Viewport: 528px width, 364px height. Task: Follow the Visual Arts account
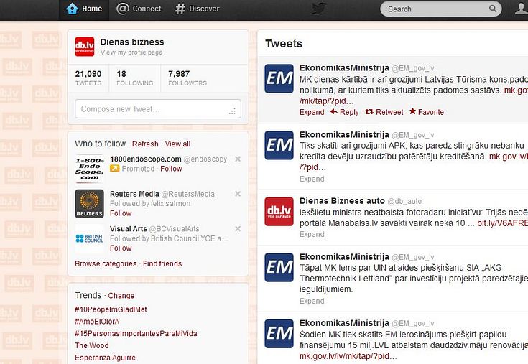[121, 248]
